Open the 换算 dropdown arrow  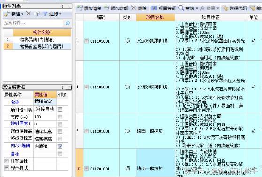point(218,8)
